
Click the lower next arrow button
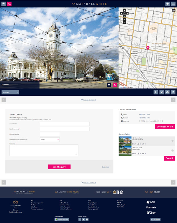173,182
